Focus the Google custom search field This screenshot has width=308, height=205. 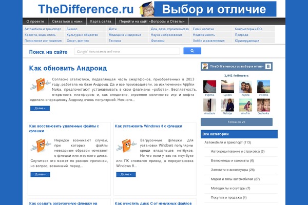point(127,51)
